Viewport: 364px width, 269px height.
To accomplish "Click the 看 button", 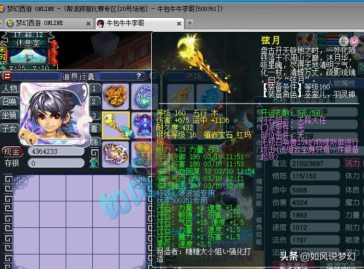I will tap(94, 129).
